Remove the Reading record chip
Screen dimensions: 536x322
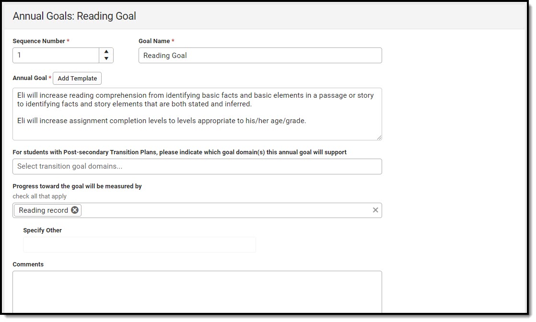click(75, 210)
